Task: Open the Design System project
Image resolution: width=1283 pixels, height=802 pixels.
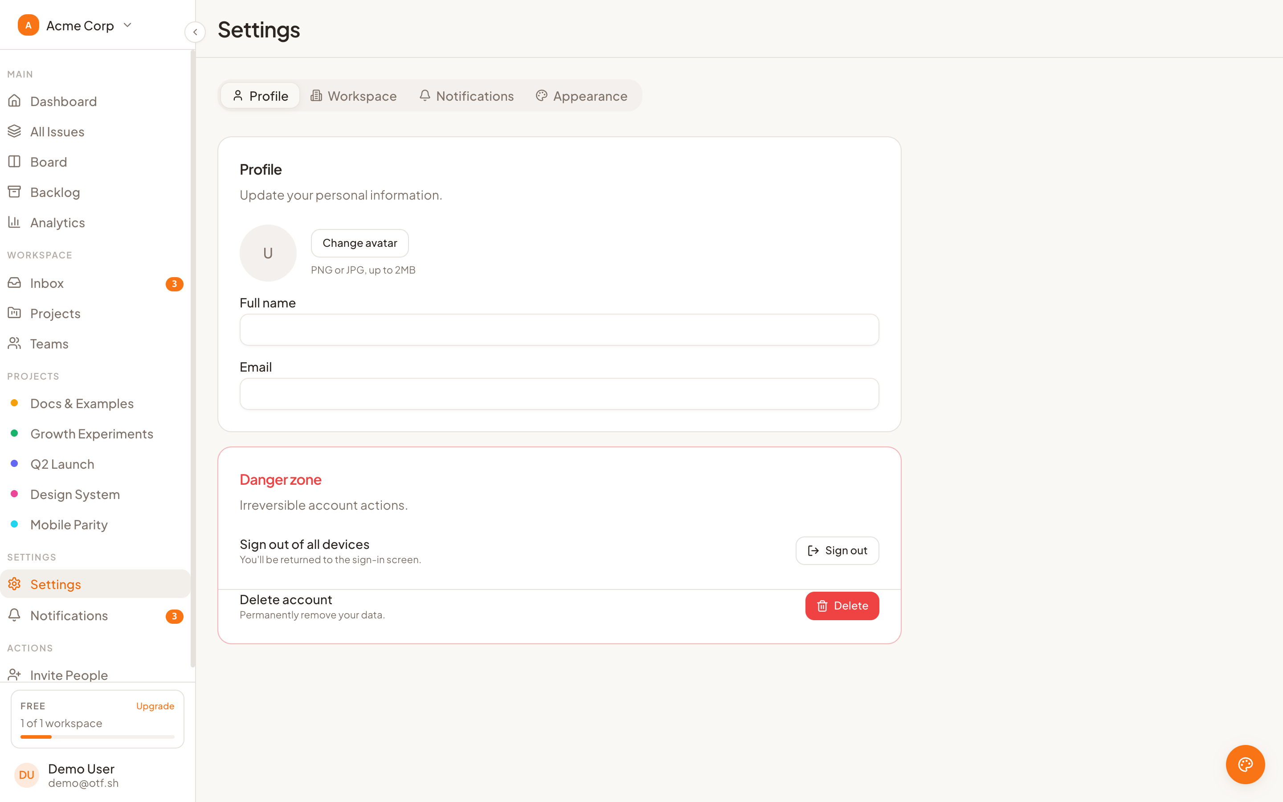Action: [x=95, y=495]
